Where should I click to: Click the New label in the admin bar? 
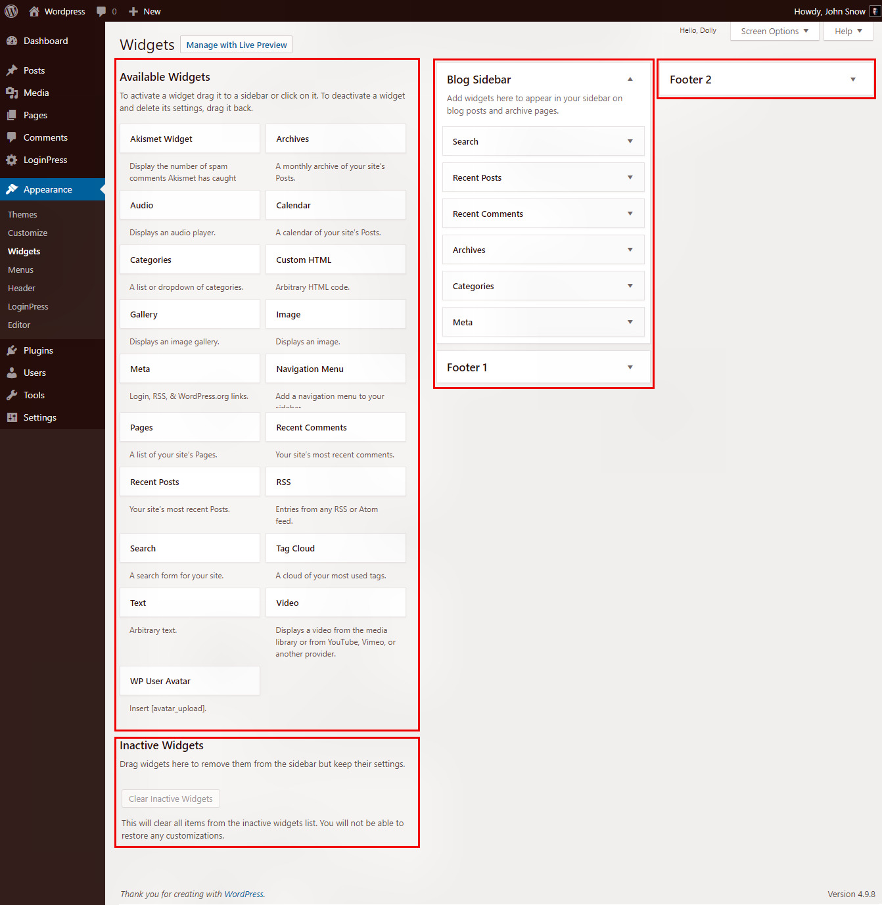(152, 11)
